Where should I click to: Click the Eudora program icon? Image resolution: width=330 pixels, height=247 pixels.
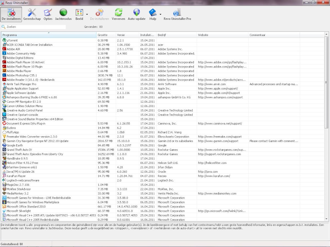pyautogui.click(x=4, y=128)
